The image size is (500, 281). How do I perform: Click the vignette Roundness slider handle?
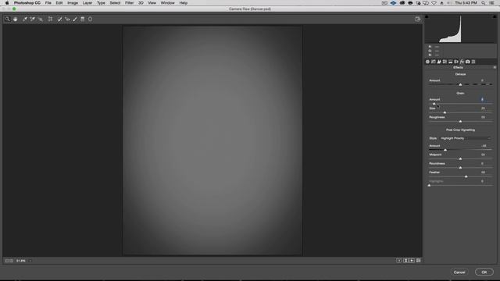(460, 168)
